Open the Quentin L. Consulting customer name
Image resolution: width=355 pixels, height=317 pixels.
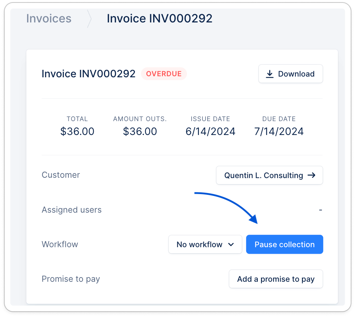[x=263, y=175]
